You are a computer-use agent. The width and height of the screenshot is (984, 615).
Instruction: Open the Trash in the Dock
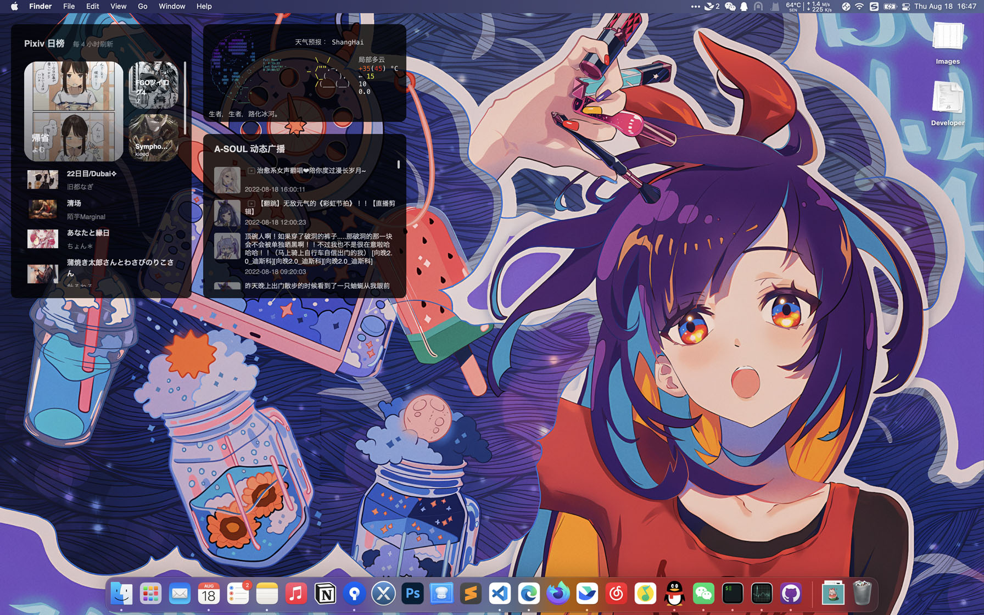click(862, 594)
